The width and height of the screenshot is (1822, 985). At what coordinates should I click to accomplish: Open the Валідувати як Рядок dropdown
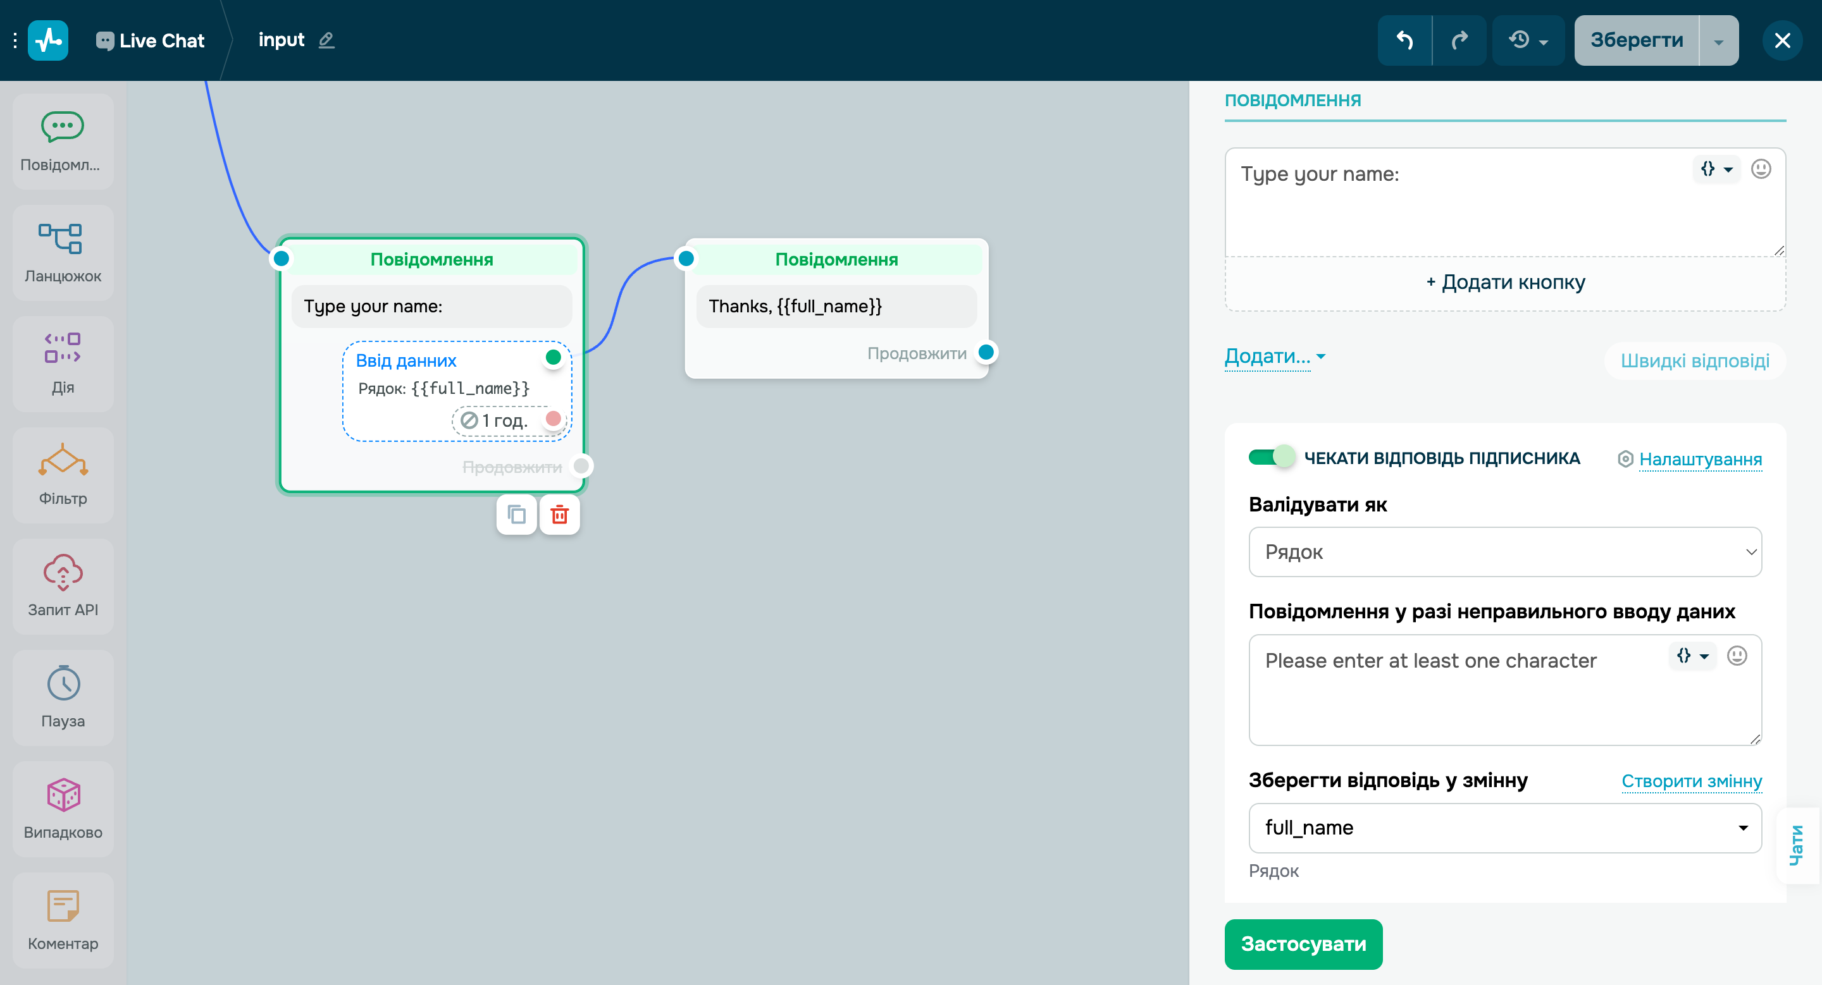[x=1504, y=552]
